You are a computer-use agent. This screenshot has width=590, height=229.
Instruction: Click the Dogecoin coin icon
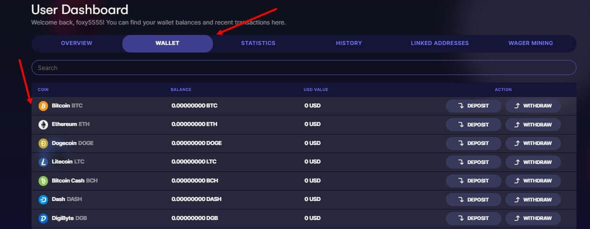coord(43,143)
